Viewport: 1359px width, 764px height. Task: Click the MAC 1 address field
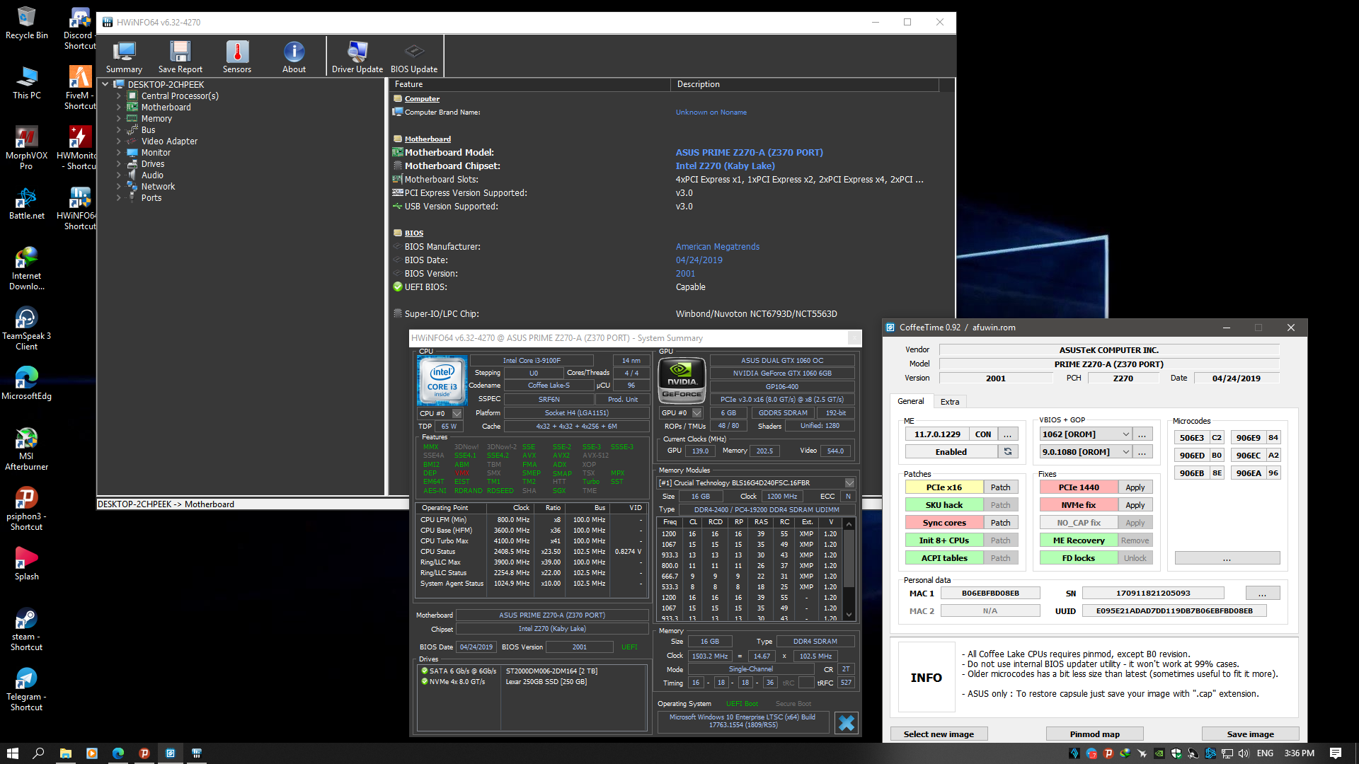(x=990, y=593)
